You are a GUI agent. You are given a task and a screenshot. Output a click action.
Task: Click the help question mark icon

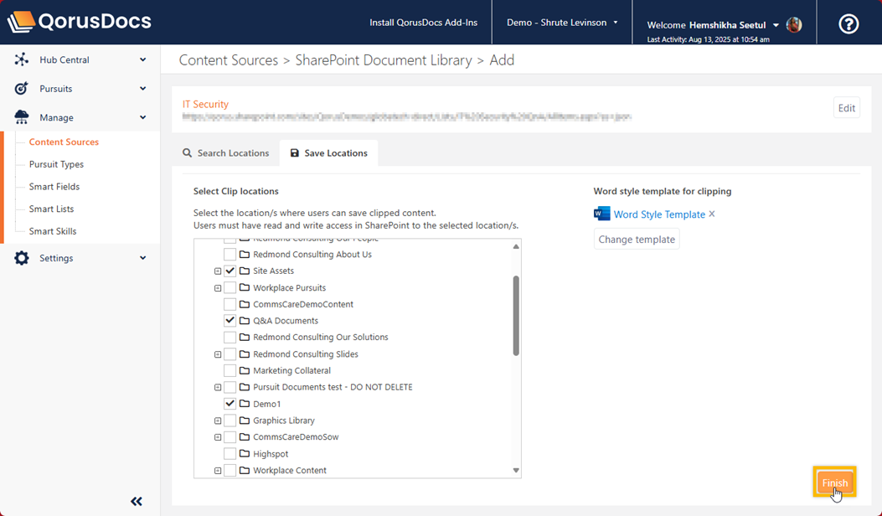point(848,24)
